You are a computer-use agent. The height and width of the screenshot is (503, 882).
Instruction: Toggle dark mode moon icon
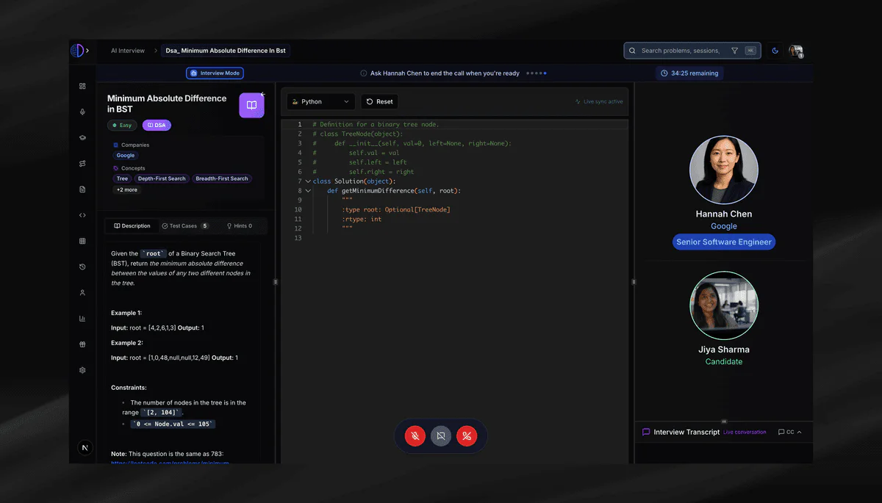pyautogui.click(x=775, y=51)
